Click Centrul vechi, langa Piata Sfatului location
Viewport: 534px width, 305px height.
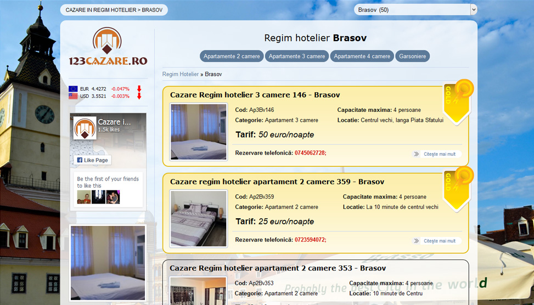tap(402, 120)
